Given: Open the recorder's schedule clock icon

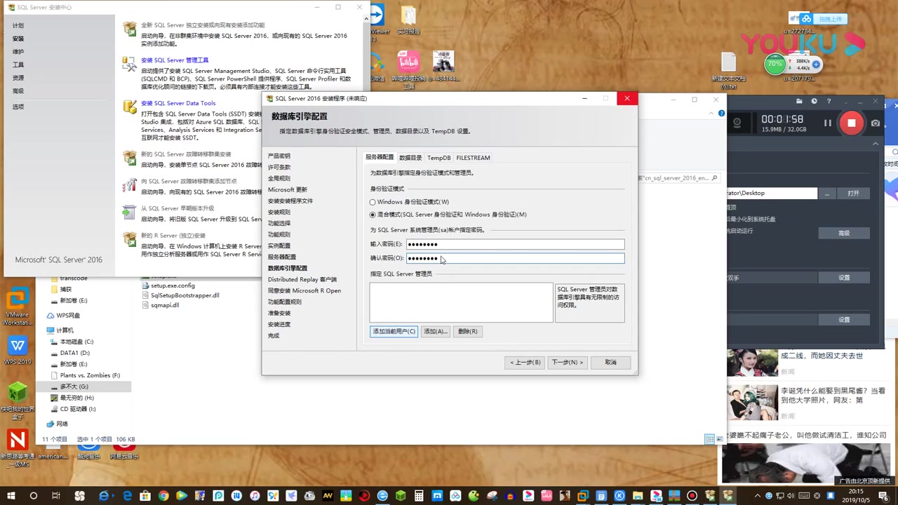Looking at the screenshot, I should click(815, 101).
